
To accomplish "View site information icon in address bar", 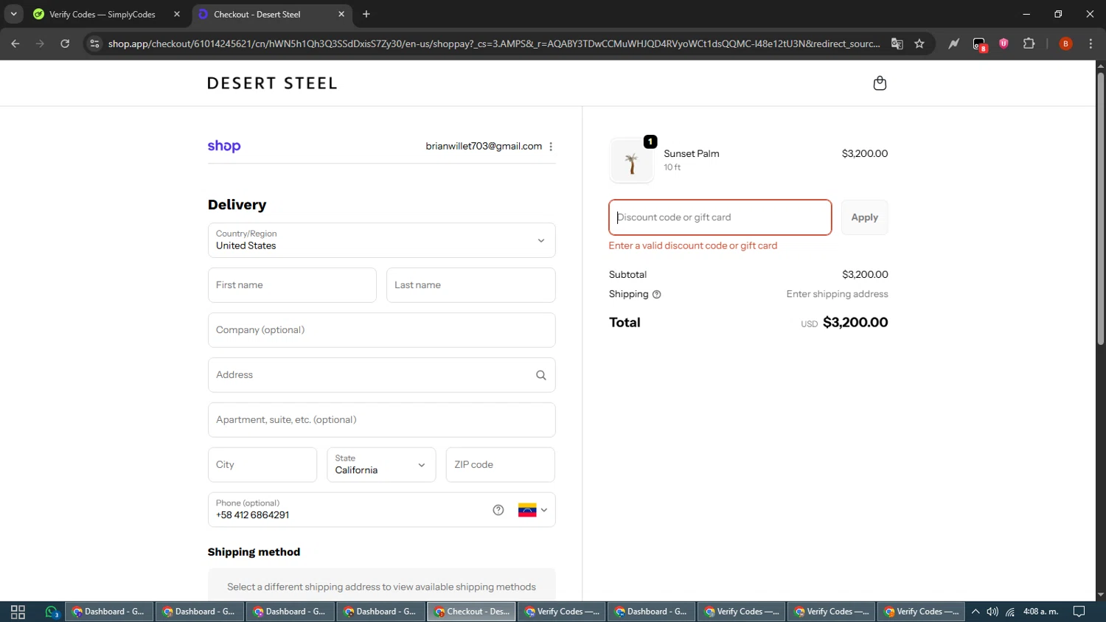I will click(x=94, y=43).
